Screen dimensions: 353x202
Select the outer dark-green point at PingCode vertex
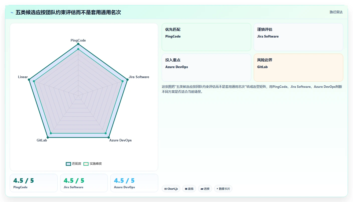pyautogui.click(x=78, y=44)
